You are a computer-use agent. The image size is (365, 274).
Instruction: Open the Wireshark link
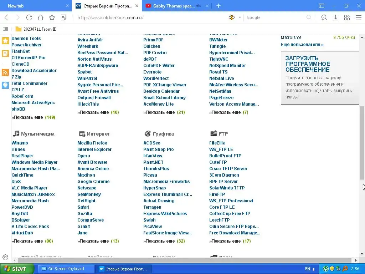pyautogui.click(x=88, y=46)
